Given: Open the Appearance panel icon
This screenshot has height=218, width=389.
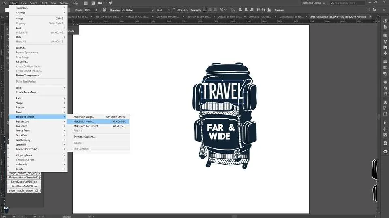Looking at the screenshot, I should click(385, 82).
